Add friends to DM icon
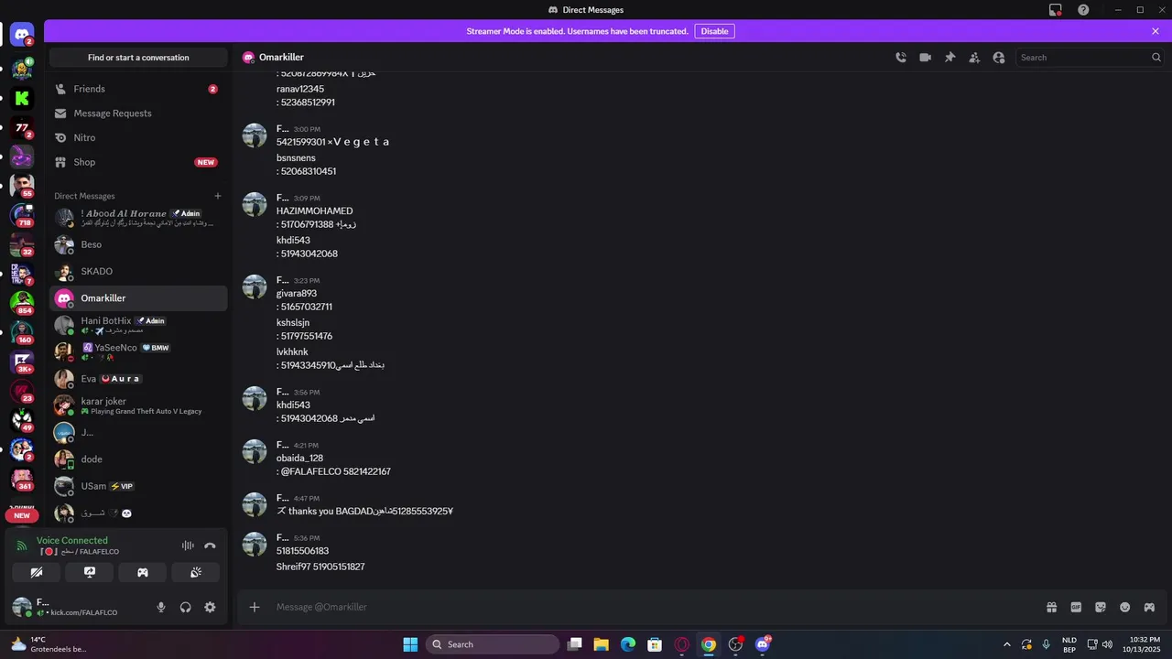The image size is (1172, 659). point(974,58)
